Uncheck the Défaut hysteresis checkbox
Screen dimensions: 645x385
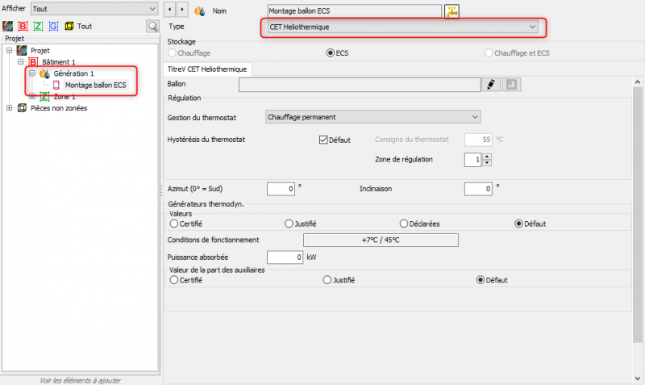(324, 140)
